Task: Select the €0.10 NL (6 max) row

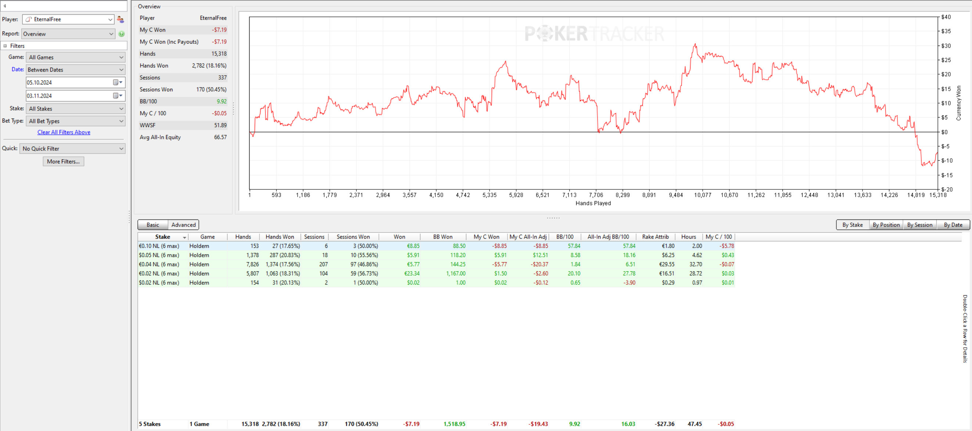Action: point(436,246)
